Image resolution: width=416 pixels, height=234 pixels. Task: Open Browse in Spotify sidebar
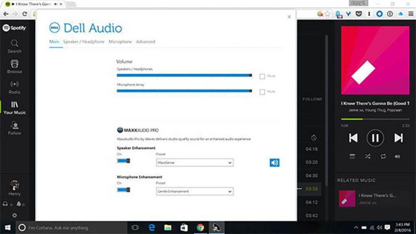(x=14, y=66)
